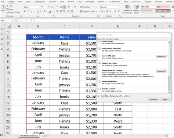Align text to the left
This screenshot has width=174, height=138.
pos(57,11)
